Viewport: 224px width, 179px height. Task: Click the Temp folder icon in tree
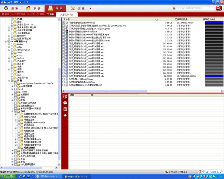(15, 53)
